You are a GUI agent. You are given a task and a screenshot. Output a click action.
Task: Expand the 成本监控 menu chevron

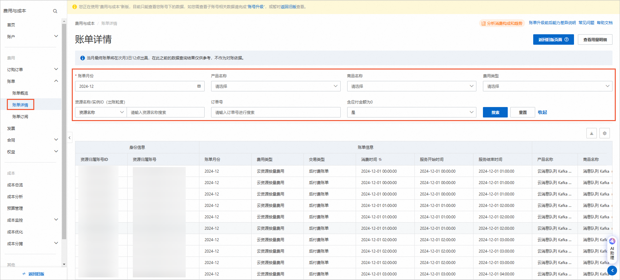point(56,220)
